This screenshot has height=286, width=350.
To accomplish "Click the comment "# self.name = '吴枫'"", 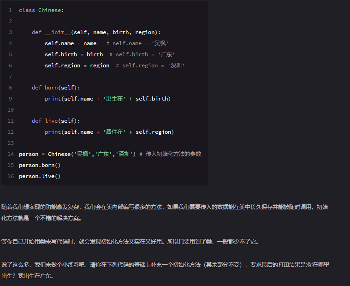I will coord(137,43).
